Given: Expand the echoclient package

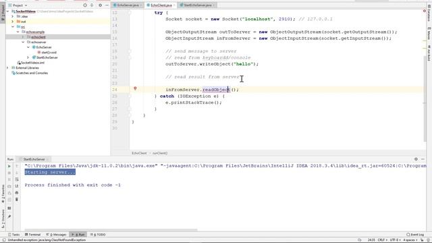Looking at the screenshot, I should click(23, 37).
